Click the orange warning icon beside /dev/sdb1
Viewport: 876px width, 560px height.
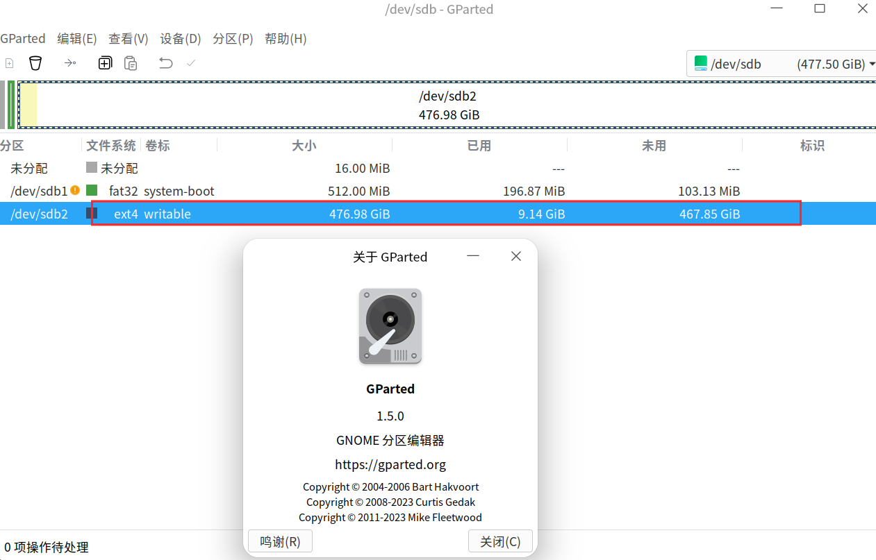75,190
